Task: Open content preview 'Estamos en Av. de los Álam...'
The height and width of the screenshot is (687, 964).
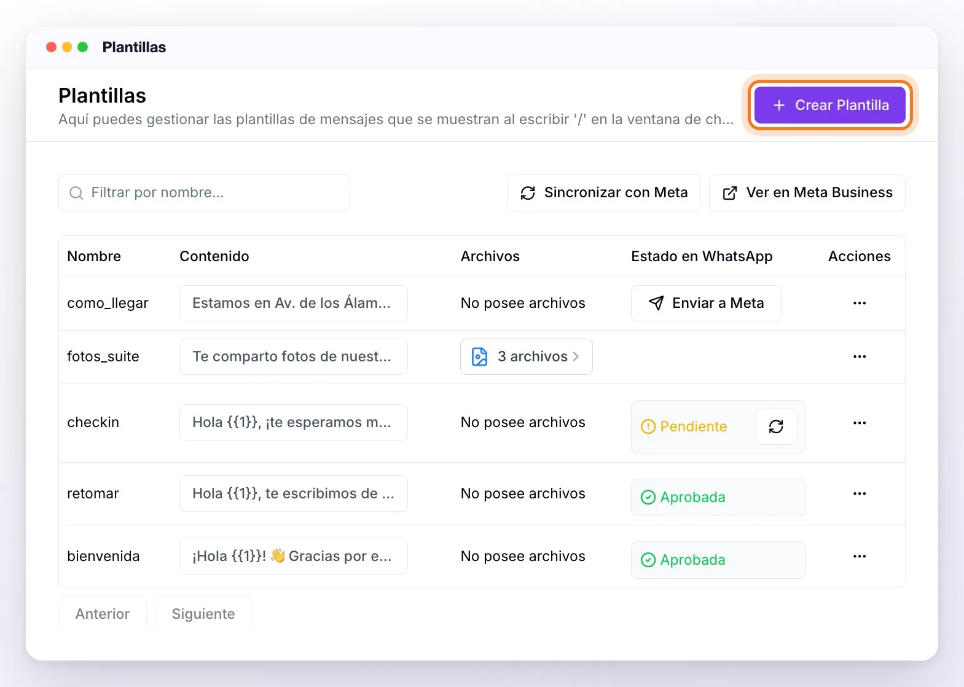Action: 294,303
